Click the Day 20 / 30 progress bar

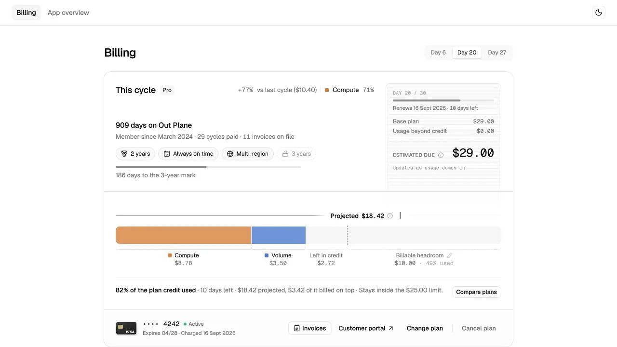[443, 100]
